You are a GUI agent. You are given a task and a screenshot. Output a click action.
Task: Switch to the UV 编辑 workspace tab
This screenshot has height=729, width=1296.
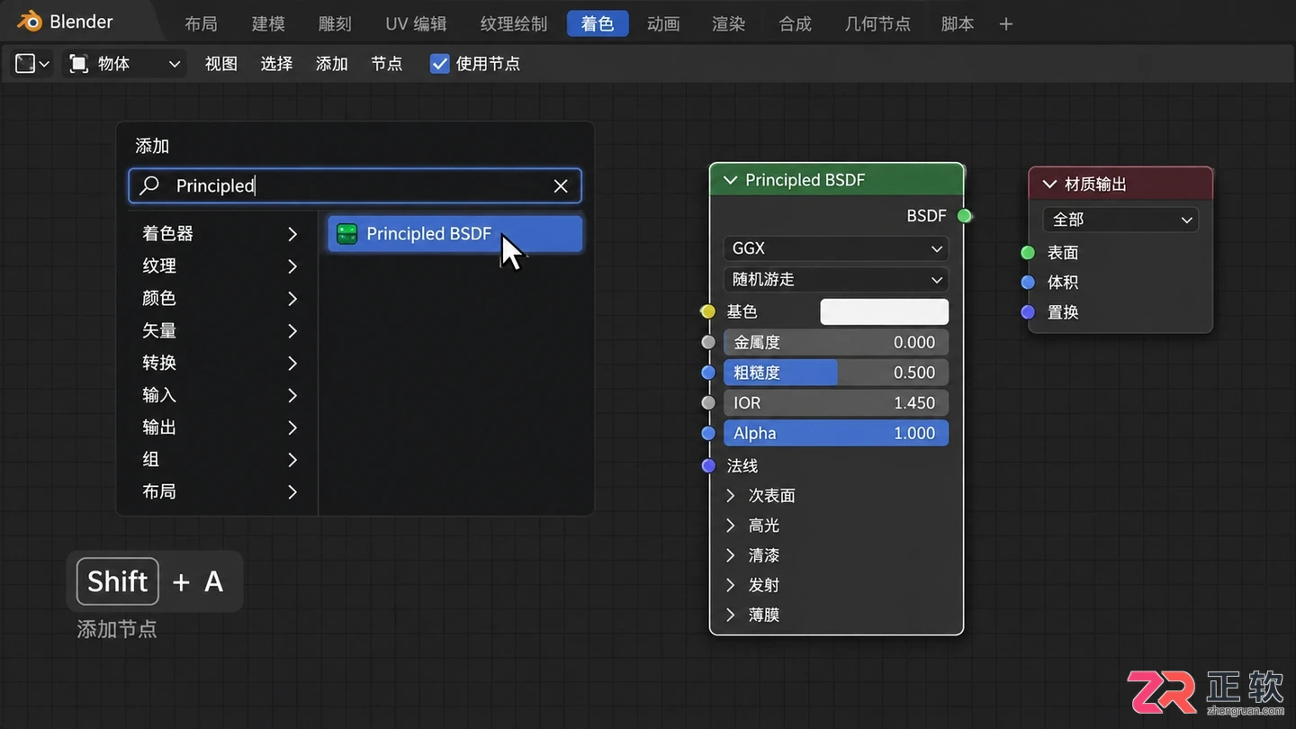point(416,24)
